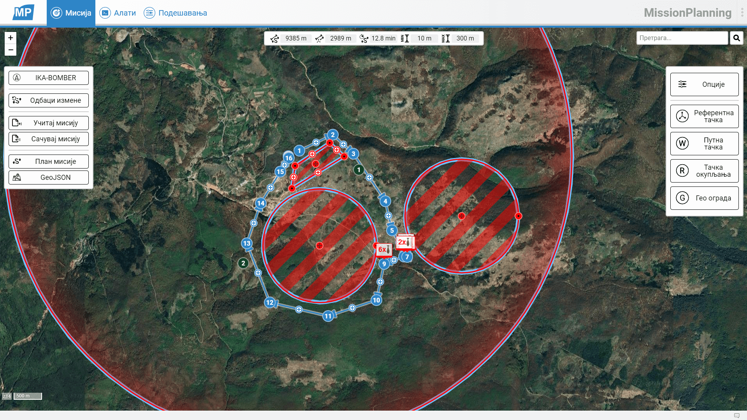The image size is (747, 420).
Task: Click the IKA-BOMBER vehicle button
Action: [48, 77]
